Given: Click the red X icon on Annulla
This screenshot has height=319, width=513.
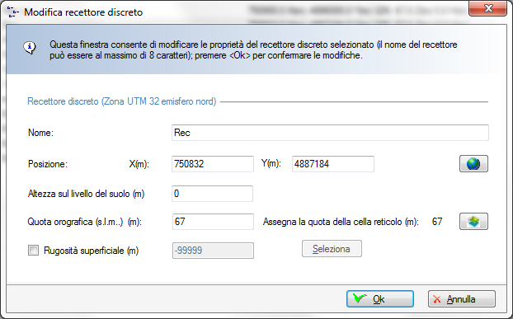Looking at the screenshot, I should click(437, 299).
